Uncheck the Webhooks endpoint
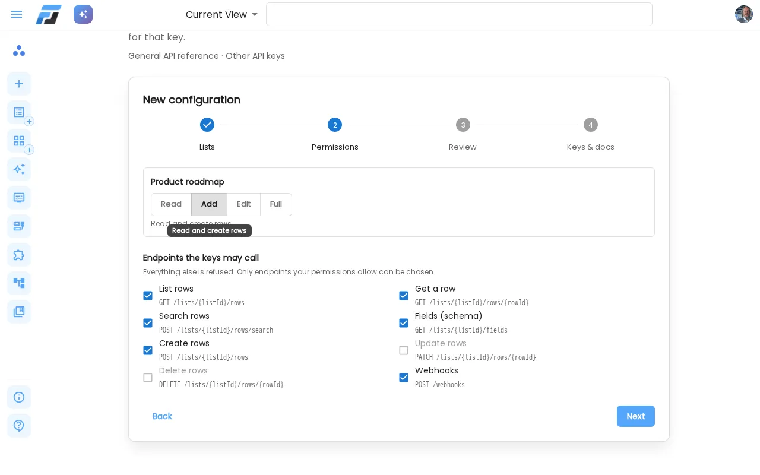The image size is (760, 475). [x=404, y=378]
